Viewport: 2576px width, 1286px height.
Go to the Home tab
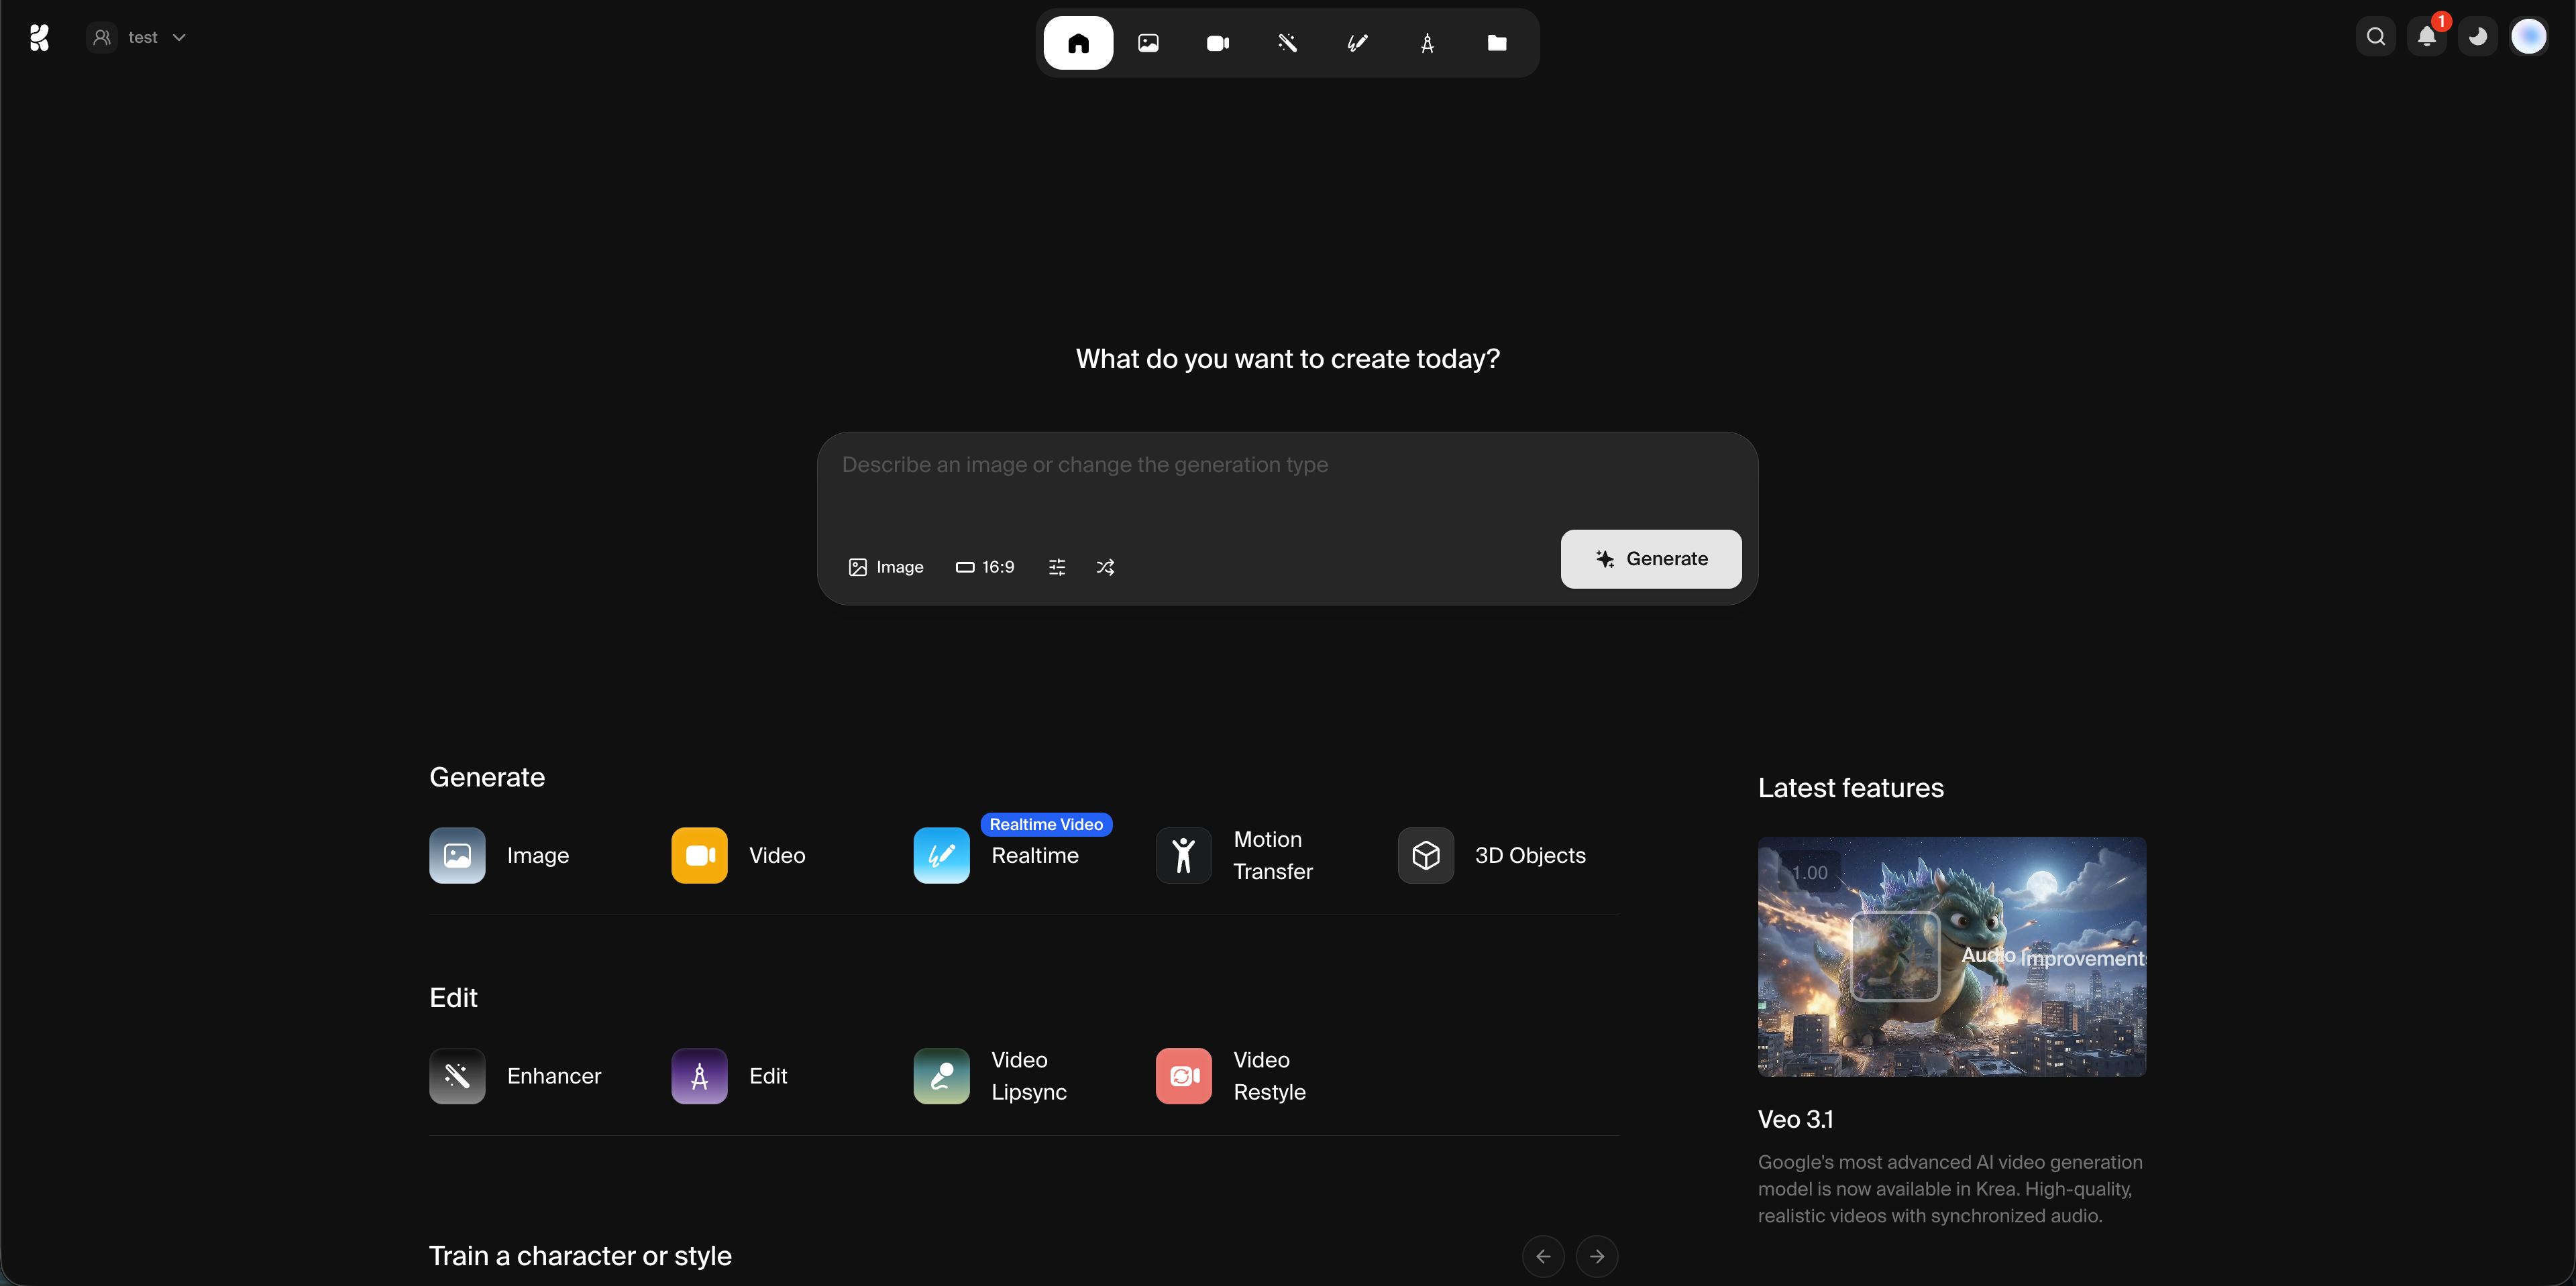[1078, 43]
